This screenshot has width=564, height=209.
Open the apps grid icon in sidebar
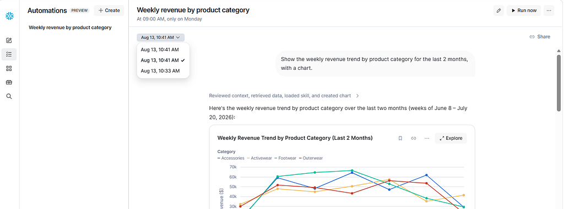[x=9, y=68]
